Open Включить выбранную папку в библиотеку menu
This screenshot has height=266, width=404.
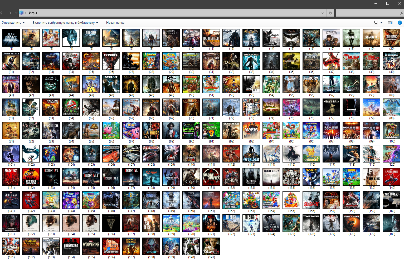[65, 23]
